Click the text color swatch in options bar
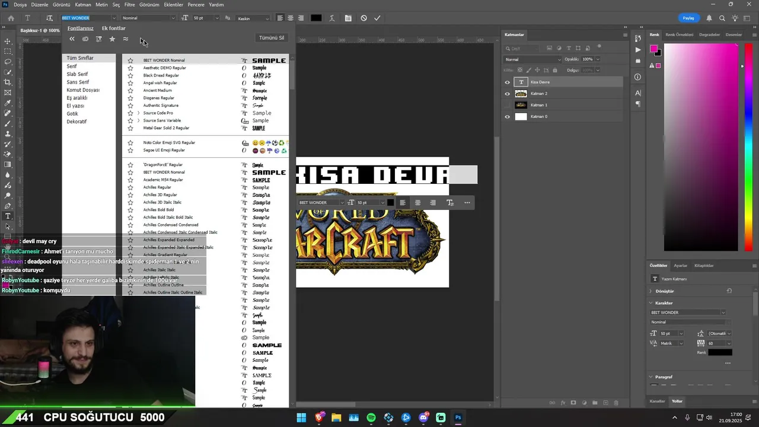 pos(316,18)
